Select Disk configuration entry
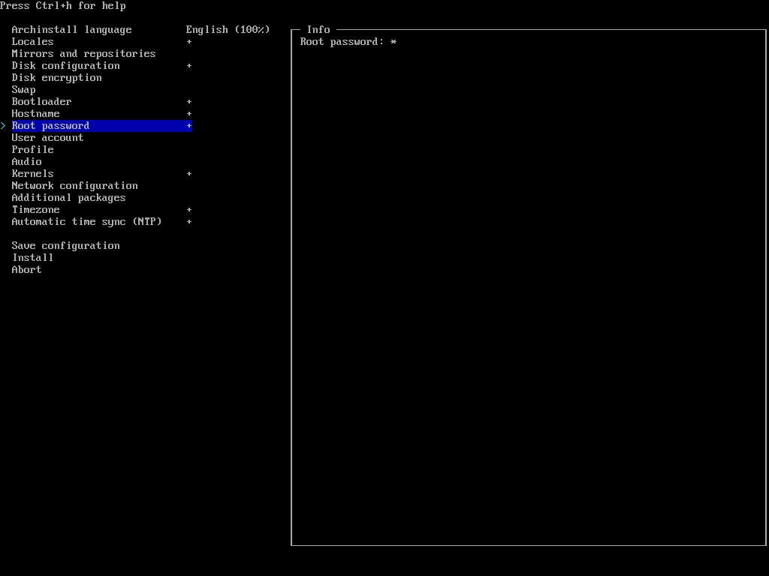The width and height of the screenshot is (769, 576). 65,66
